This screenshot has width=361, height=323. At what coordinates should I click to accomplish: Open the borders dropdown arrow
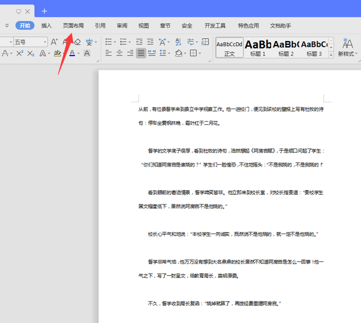point(200,53)
